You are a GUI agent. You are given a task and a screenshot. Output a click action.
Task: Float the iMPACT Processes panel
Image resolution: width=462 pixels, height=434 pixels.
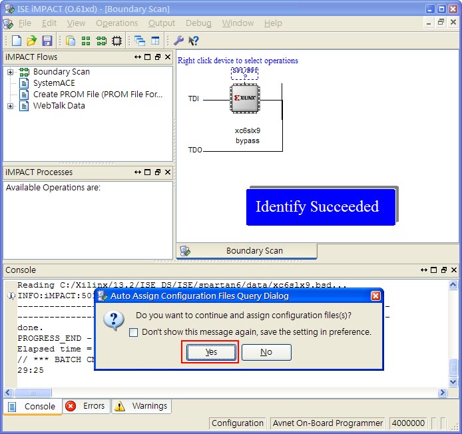158,172
